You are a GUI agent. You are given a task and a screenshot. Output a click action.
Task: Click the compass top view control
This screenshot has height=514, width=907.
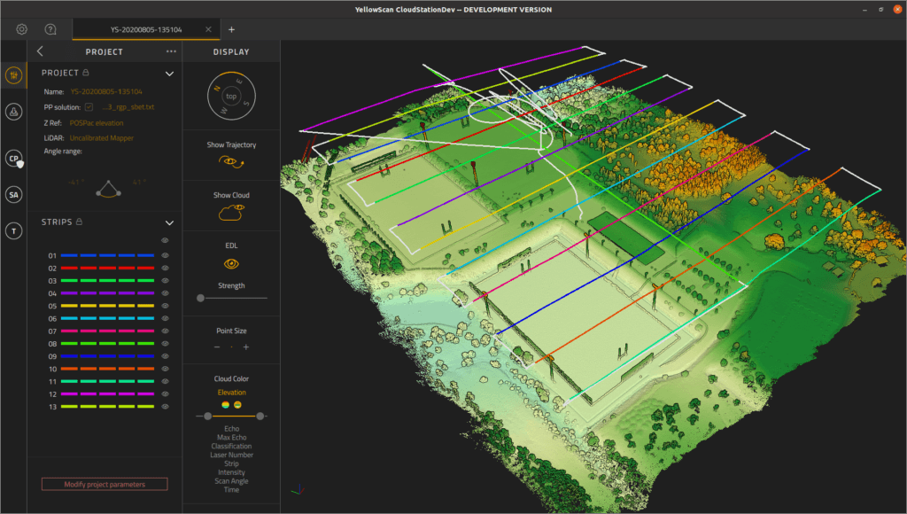[x=231, y=96]
